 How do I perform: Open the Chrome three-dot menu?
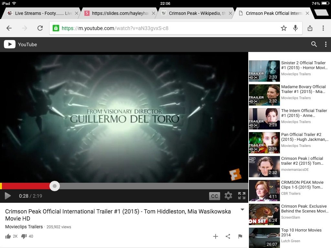coord(323,28)
